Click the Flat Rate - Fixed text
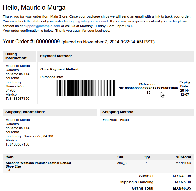 click(x=116, y=120)
